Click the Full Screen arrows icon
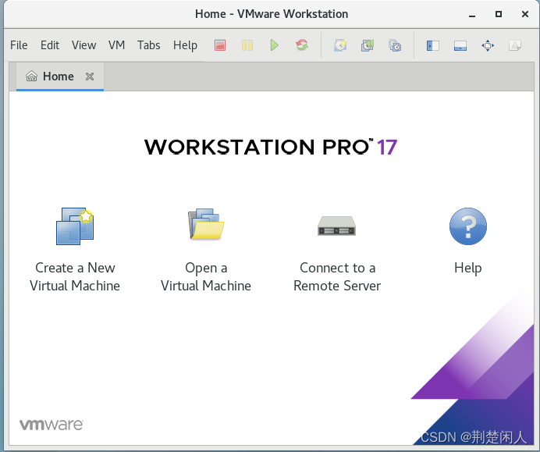 click(488, 45)
